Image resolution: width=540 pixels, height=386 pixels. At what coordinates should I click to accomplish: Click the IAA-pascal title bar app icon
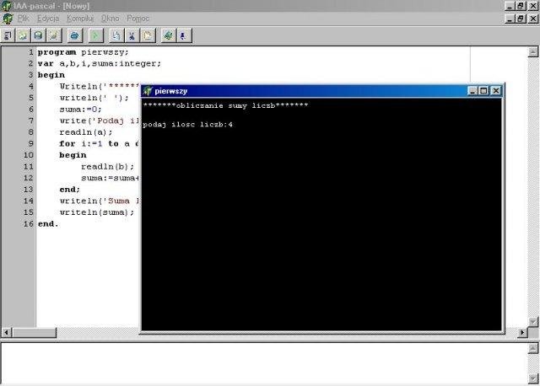6,6
